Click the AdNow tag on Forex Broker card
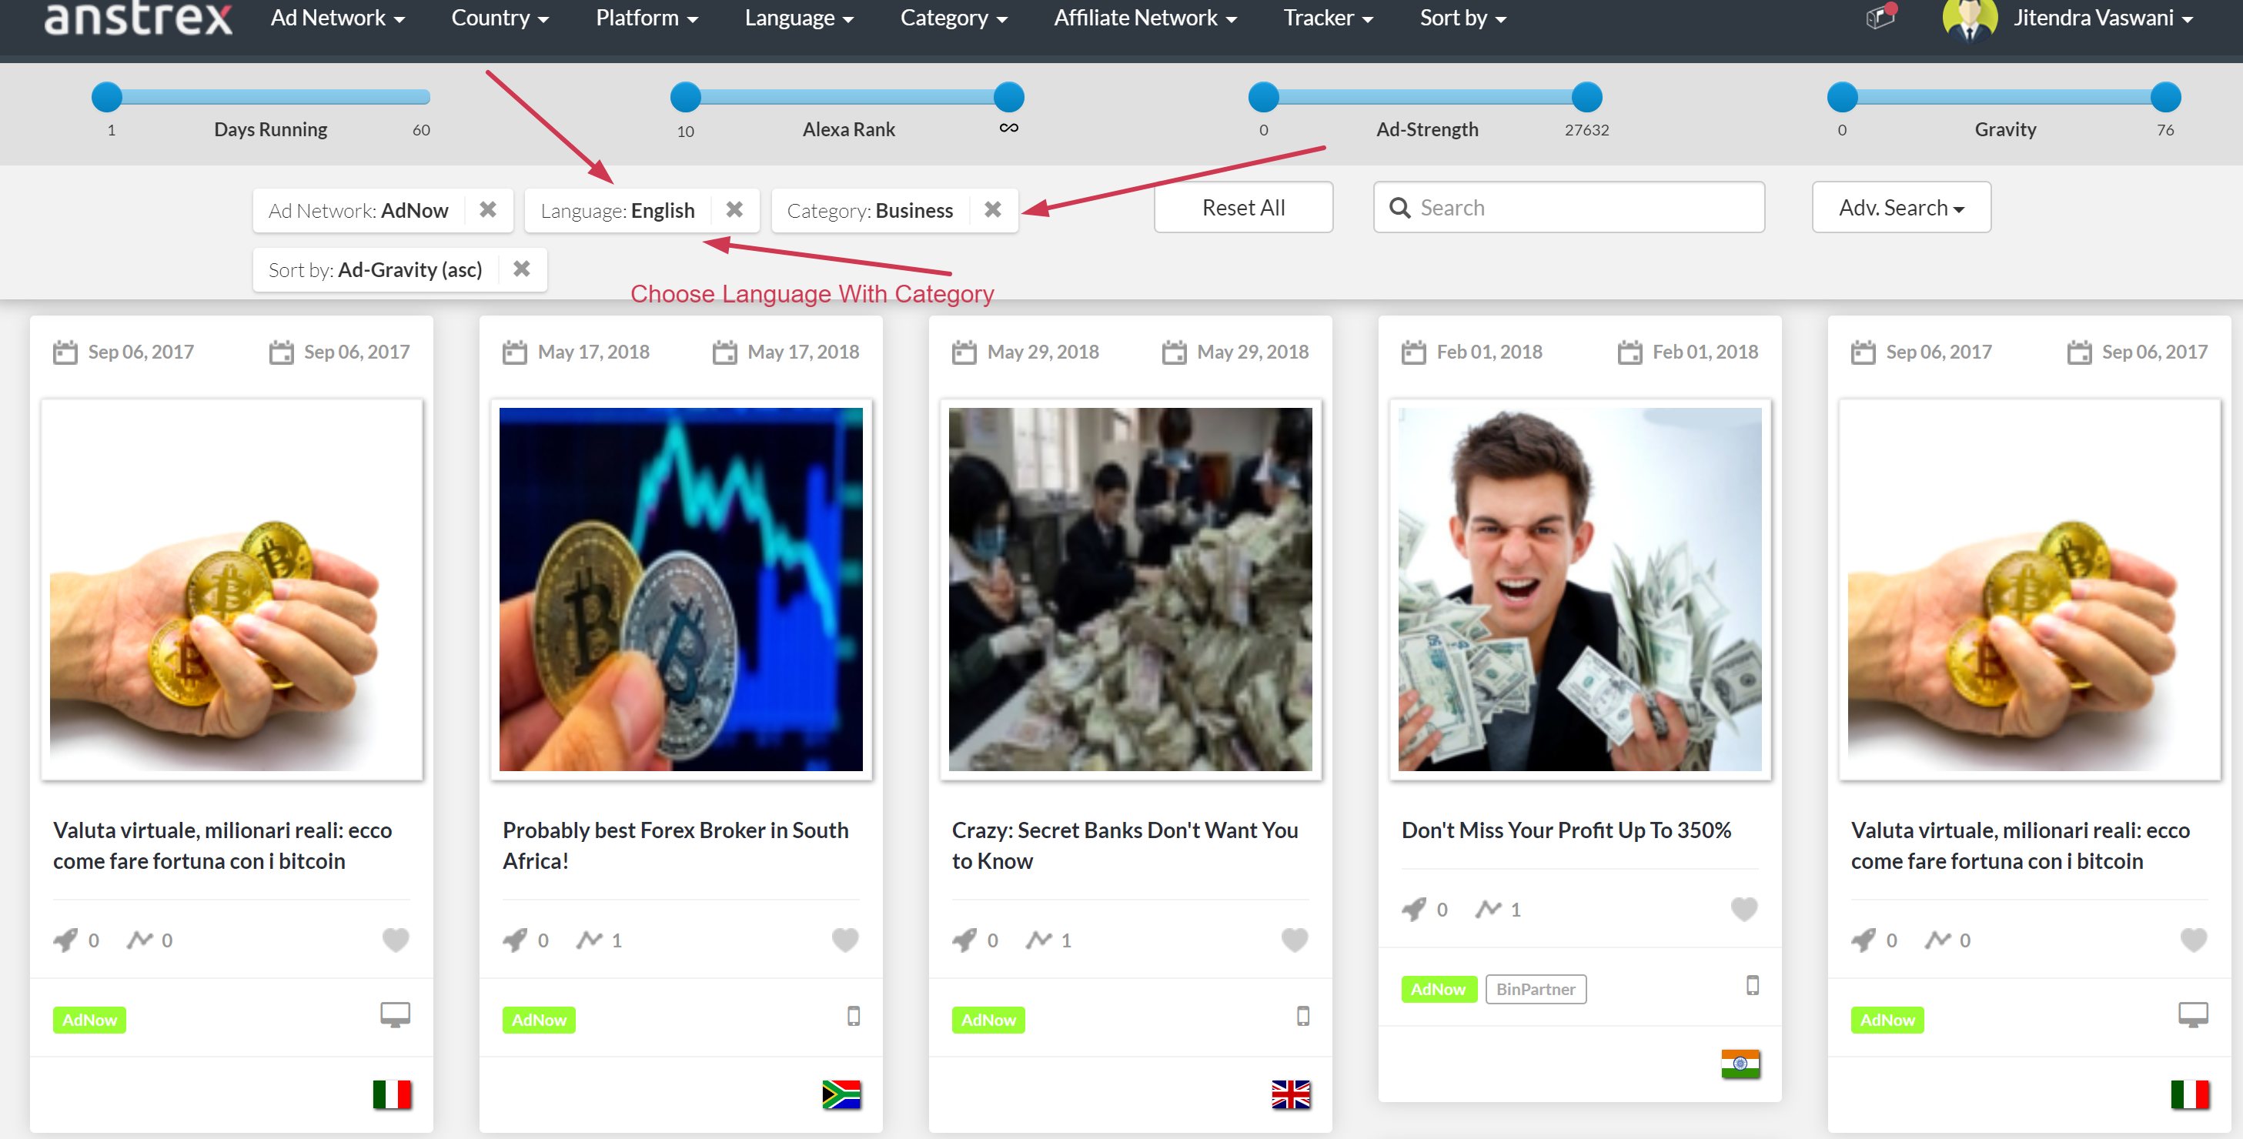Viewport: 2243px width, 1139px height. (539, 1020)
